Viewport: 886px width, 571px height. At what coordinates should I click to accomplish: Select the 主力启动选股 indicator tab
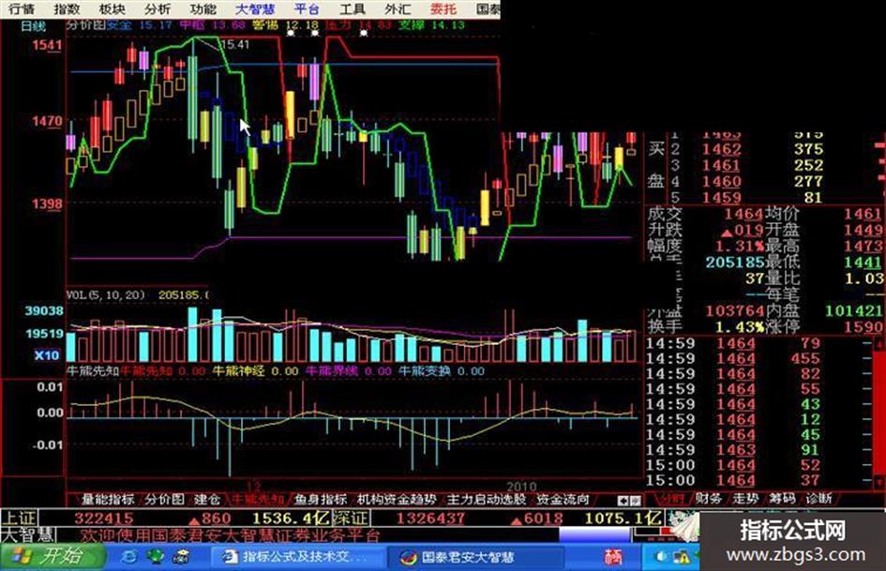[x=487, y=499]
